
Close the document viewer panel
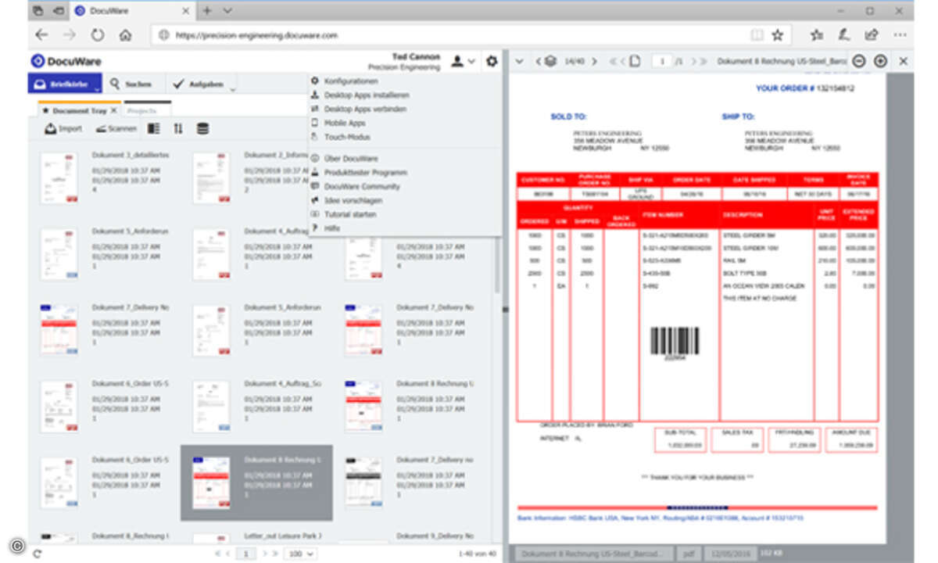pos(904,61)
